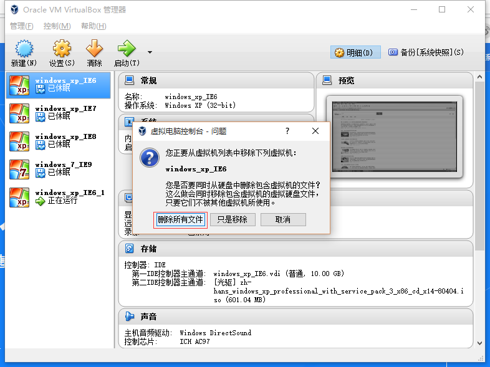Click the 存储 section header title
This screenshot has width=490, height=367.
click(x=148, y=249)
